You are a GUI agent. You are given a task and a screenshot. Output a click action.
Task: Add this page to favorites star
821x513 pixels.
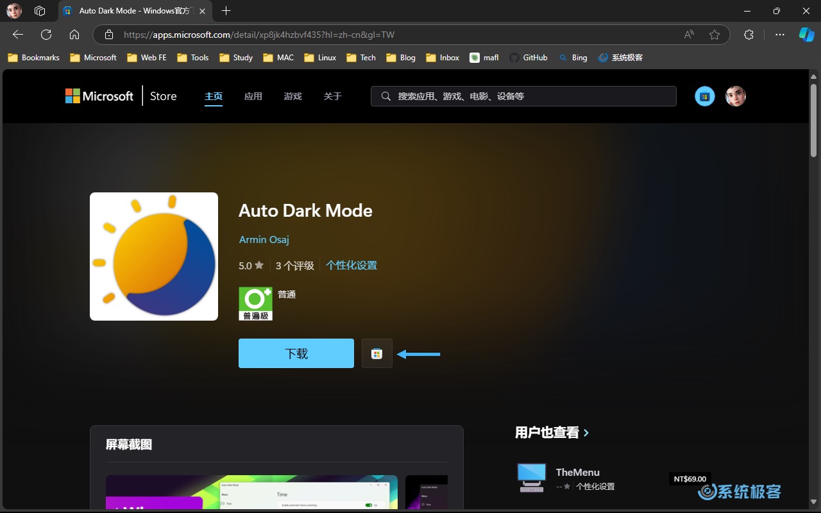pyautogui.click(x=715, y=35)
